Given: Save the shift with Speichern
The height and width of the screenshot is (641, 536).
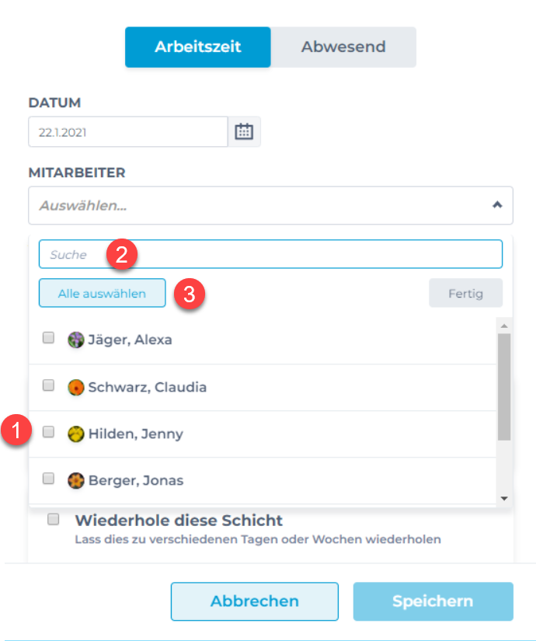Looking at the screenshot, I should tap(433, 601).
